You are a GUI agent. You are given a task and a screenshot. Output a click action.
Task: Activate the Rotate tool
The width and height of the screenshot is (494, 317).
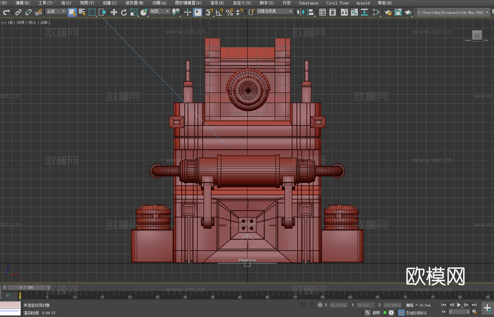pyautogui.click(x=124, y=12)
